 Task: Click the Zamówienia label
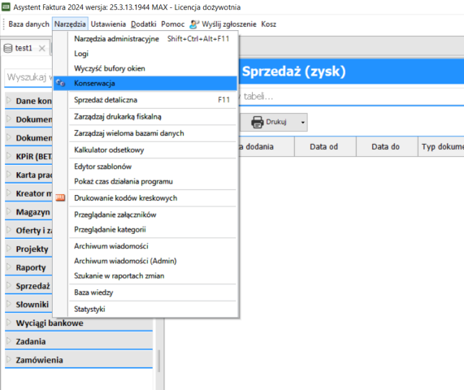39,360
